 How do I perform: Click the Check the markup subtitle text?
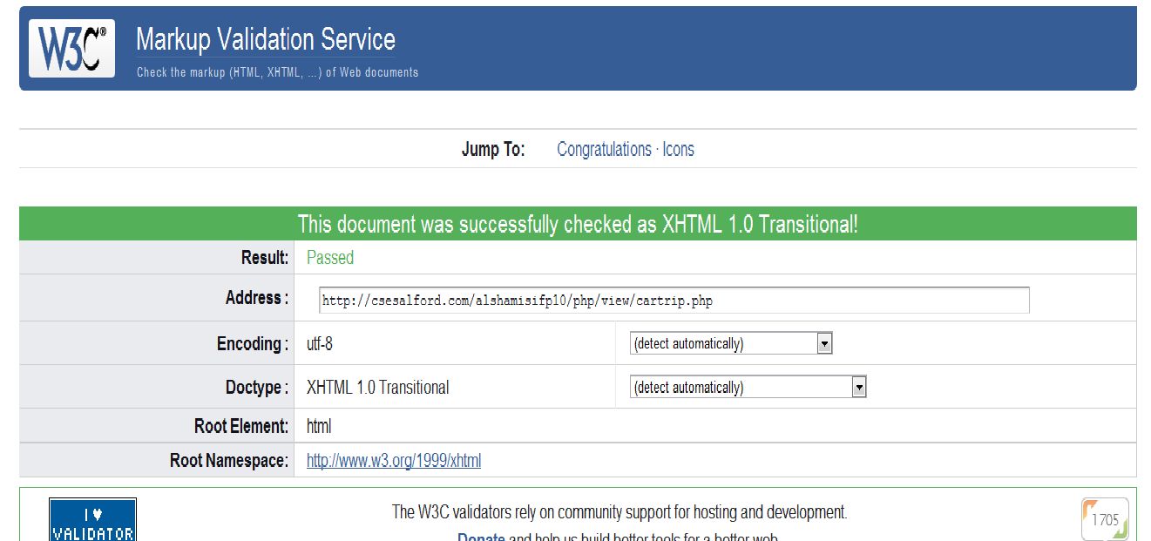click(x=277, y=72)
